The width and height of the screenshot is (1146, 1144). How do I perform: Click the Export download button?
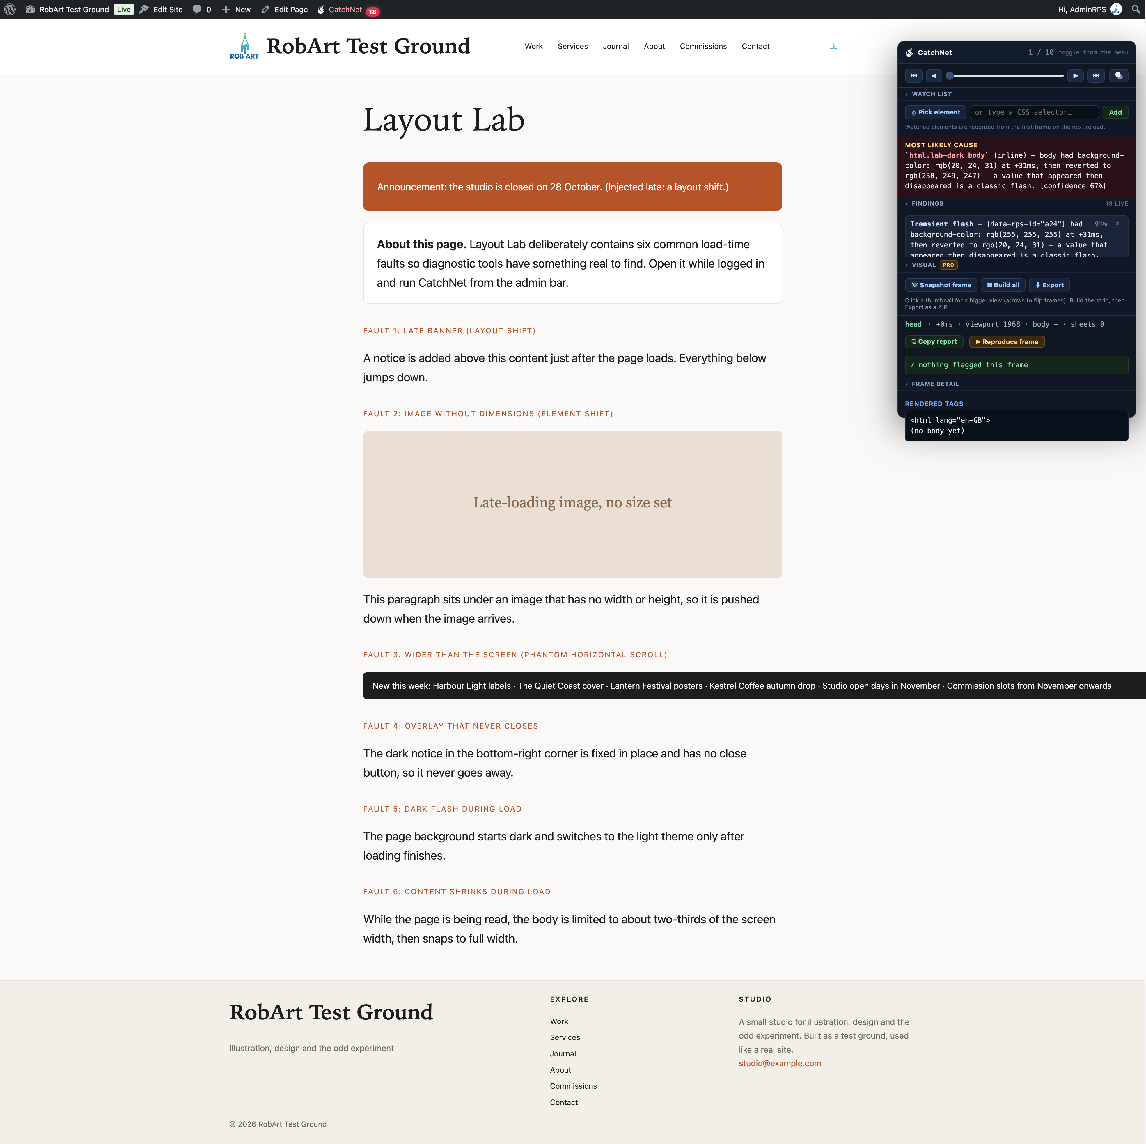coord(1049,285)
